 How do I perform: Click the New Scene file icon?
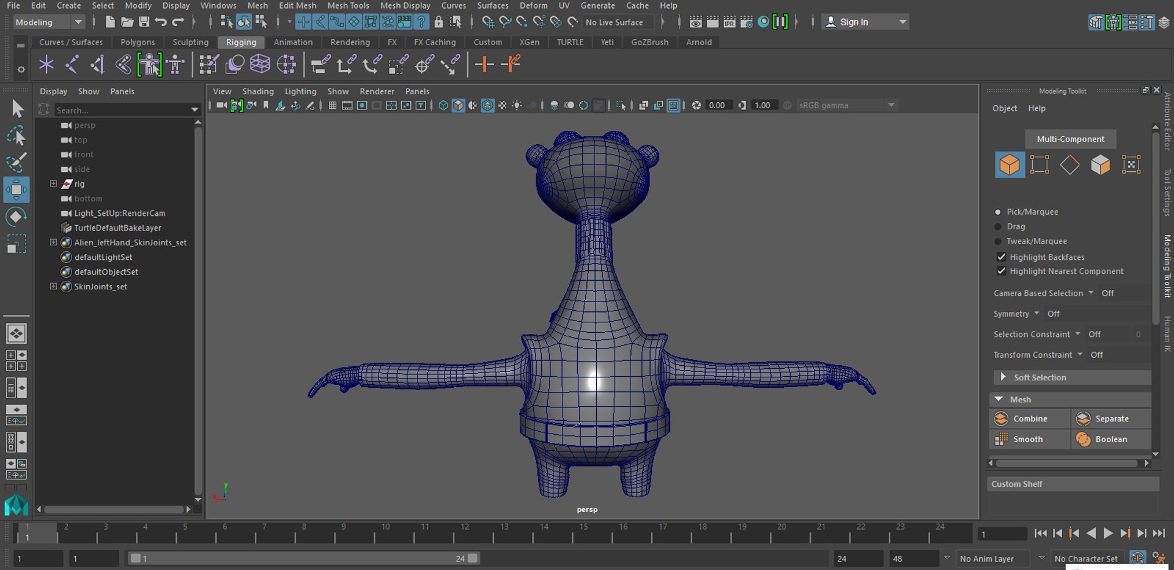tap(110, 22)
